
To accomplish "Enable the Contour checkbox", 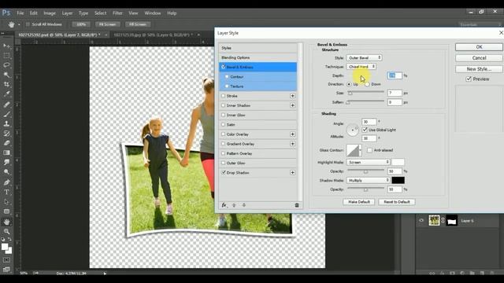I will 227,77.
